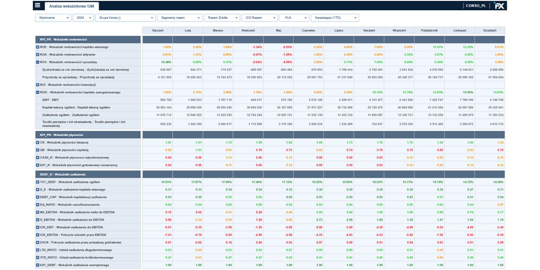Expand the STD_RATIO row plus icon
The height and width of the screenshot is (270, 540).
38,257
